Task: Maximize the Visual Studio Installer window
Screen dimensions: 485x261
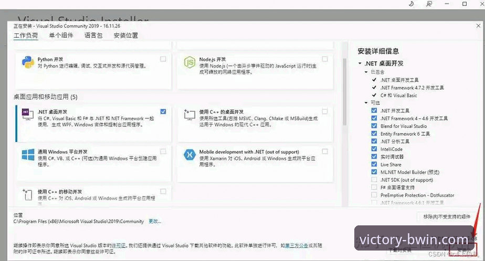Action: [x=465, y=4]
